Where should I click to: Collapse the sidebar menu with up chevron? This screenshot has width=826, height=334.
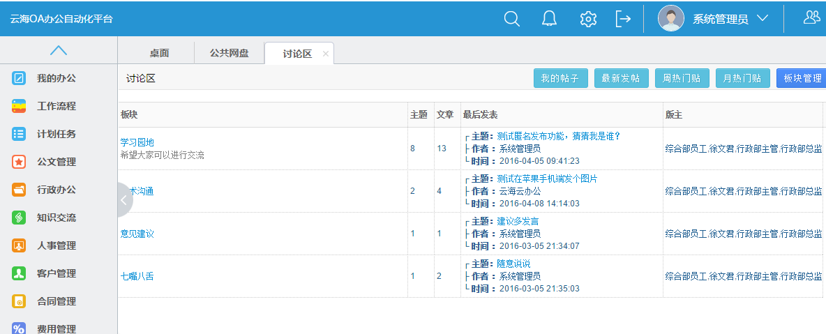pyautogui.click(x=59, y=50)
